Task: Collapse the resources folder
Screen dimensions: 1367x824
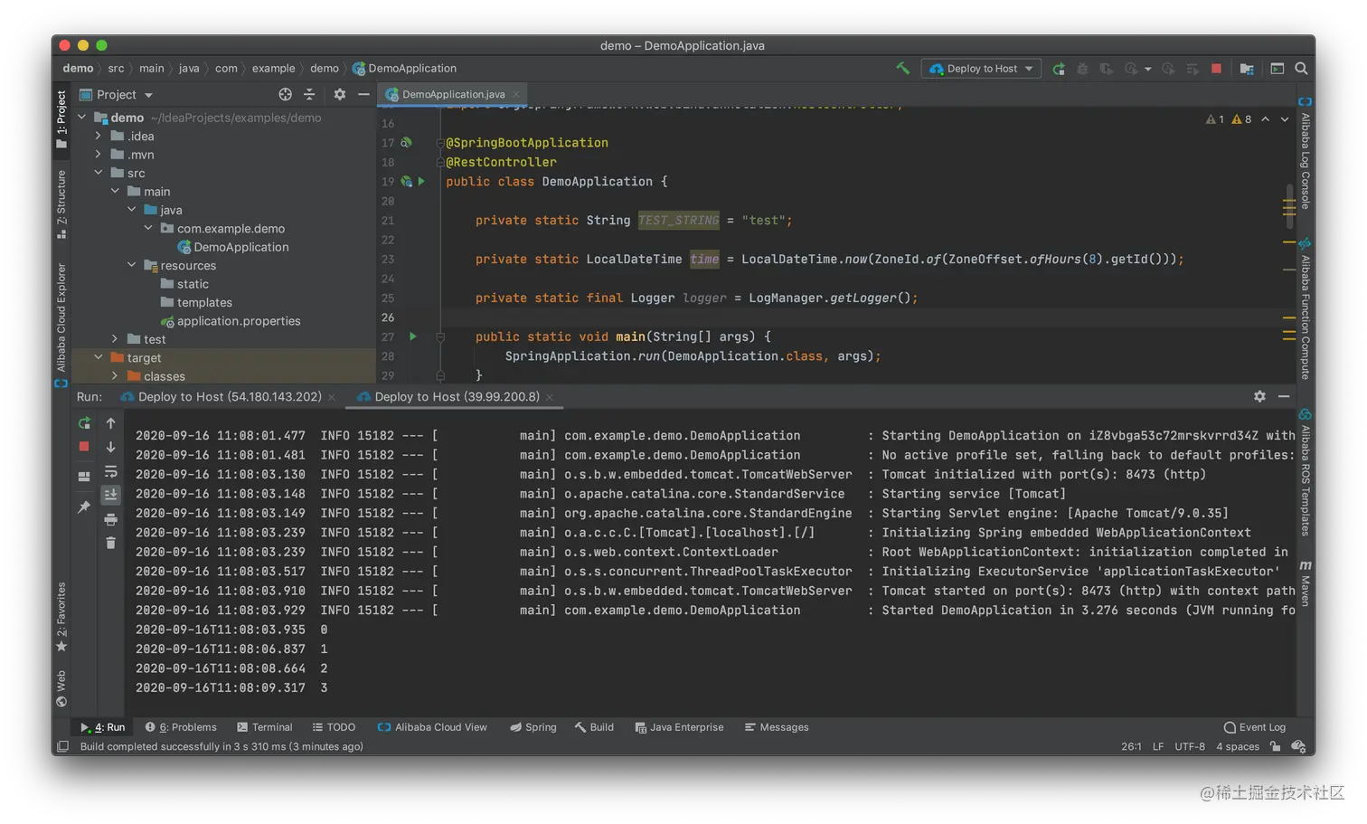Action: [x=132, y=265]
